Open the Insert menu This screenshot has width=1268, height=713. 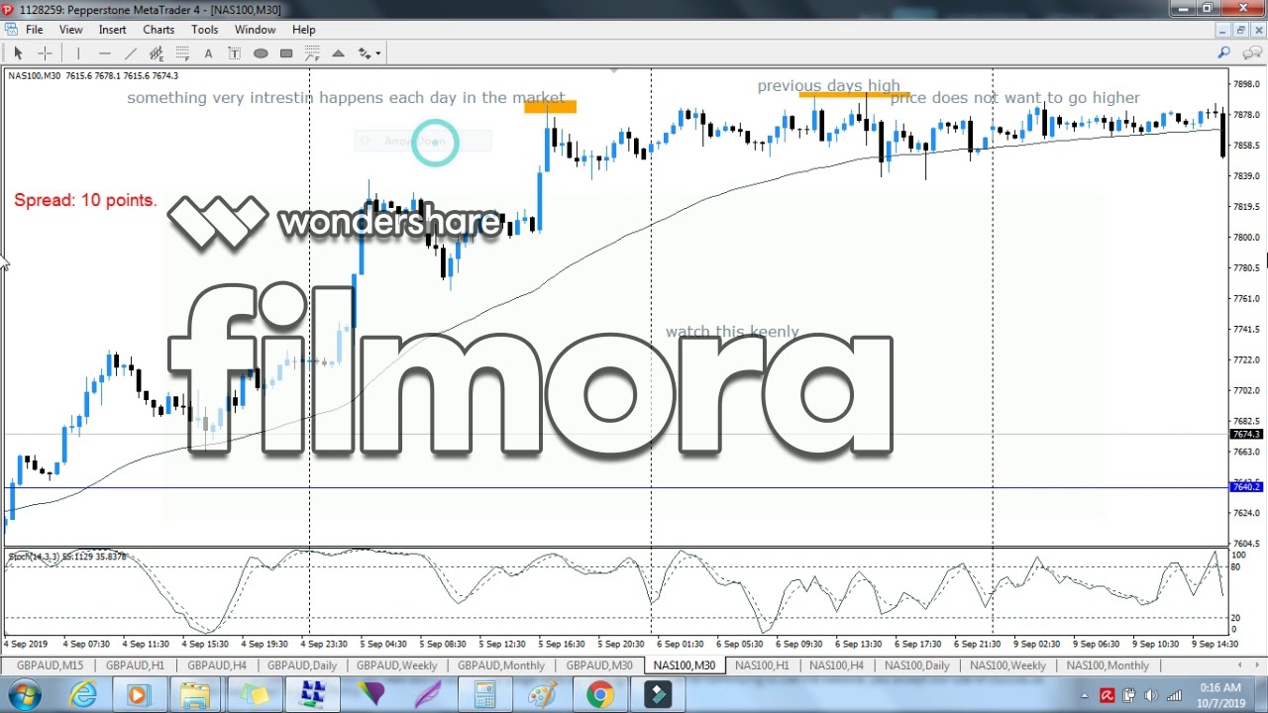[112, 30]
